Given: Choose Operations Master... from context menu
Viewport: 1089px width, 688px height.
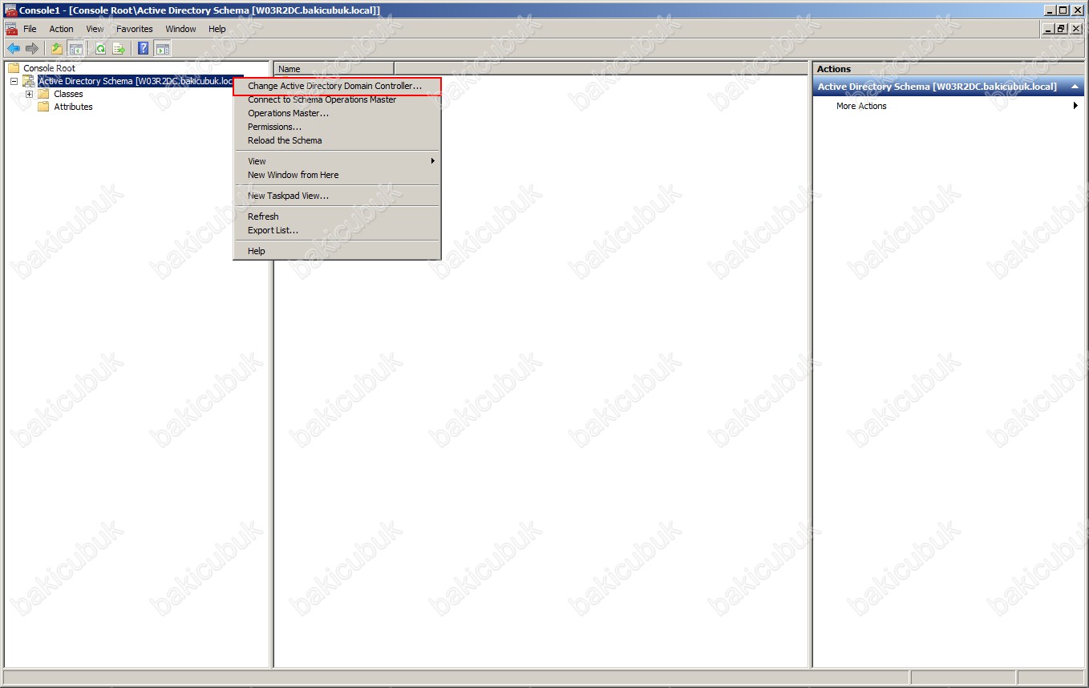Looking at the screenshot, I should click(x=337, y=113).
